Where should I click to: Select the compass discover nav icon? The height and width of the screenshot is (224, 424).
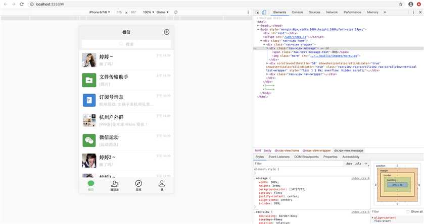[x=138, y=184]
